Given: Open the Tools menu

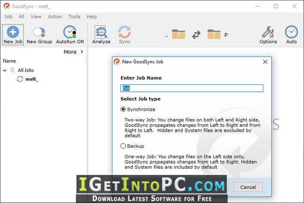Looking at the screenshot, I should [x=74, y=16].
